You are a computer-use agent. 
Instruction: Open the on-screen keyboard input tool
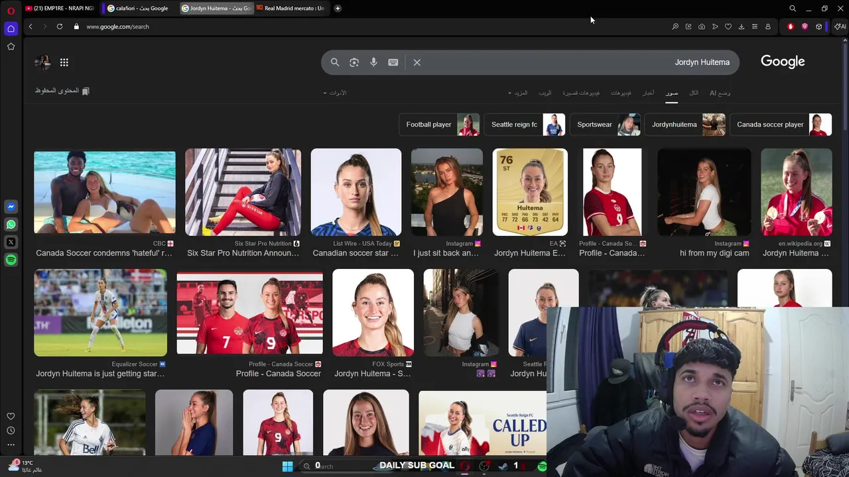(393, 62)
